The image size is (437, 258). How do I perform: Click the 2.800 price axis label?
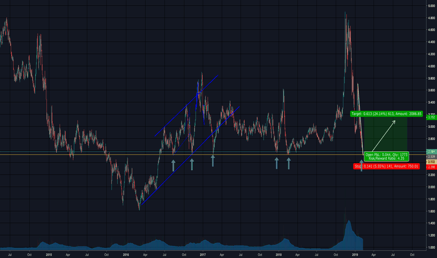tap(431, 139)
